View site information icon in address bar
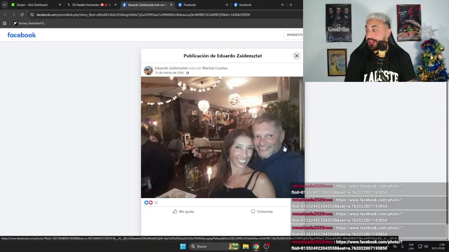 [32, 15]
